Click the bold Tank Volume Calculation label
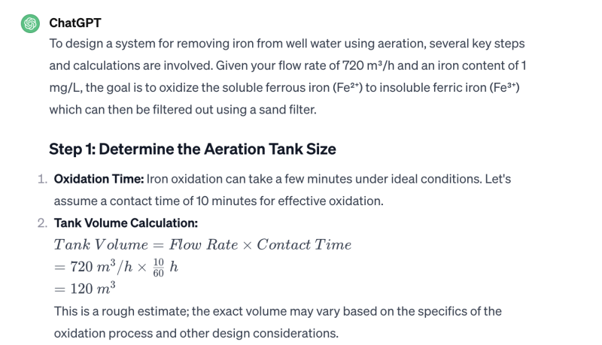602x345 pixels. click(x=126, y=223)
